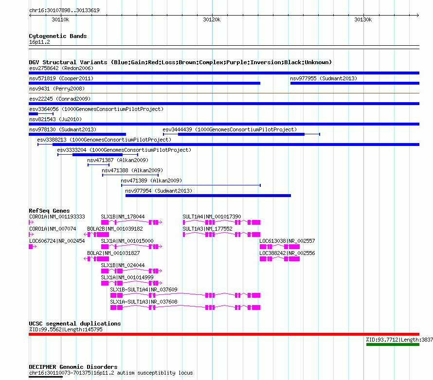Click the 30120k ruler tick label
Image resolution: width=433 pixels, height=380 pixels.
tap(212, 19)
